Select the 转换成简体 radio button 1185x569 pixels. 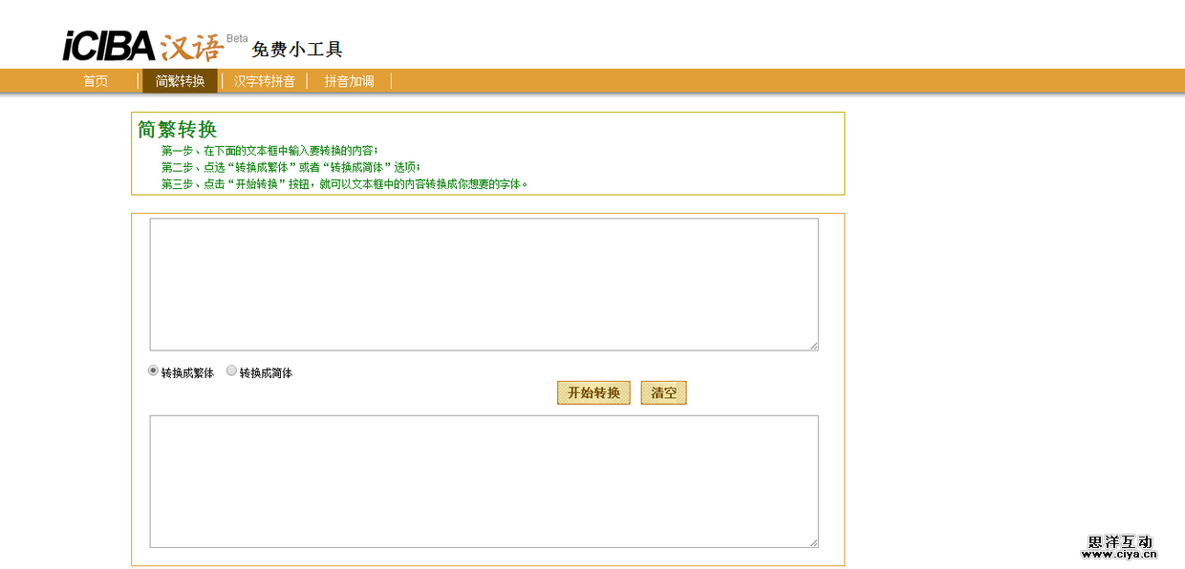(x=230, y=369)
